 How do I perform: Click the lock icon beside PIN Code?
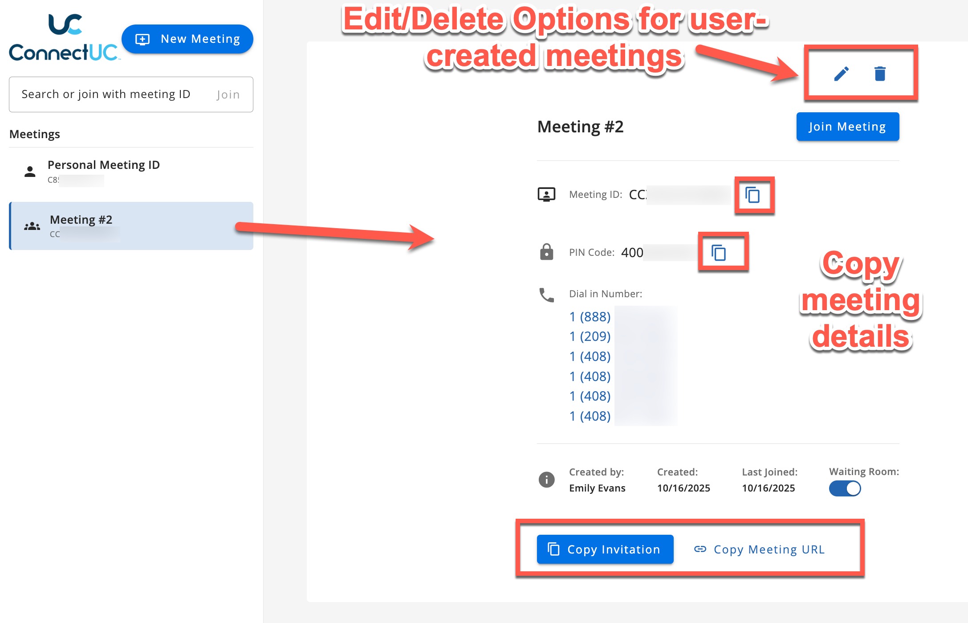546,252
